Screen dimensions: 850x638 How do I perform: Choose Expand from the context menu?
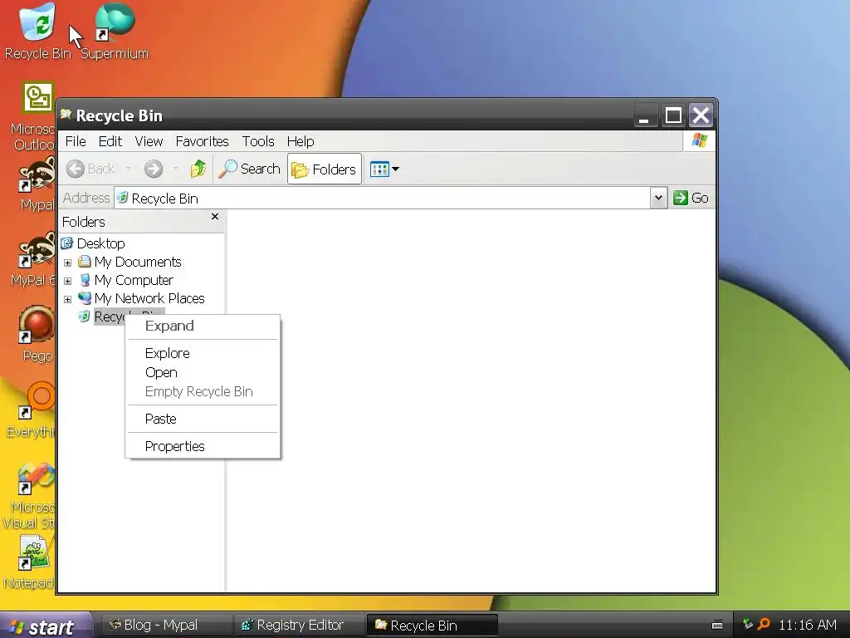(203, 326)
